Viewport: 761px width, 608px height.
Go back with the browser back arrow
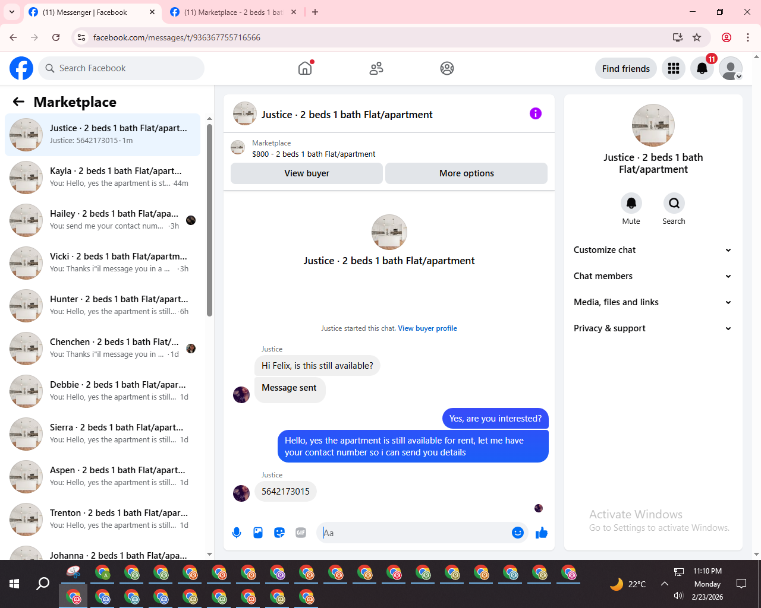(x=13, y=37)
